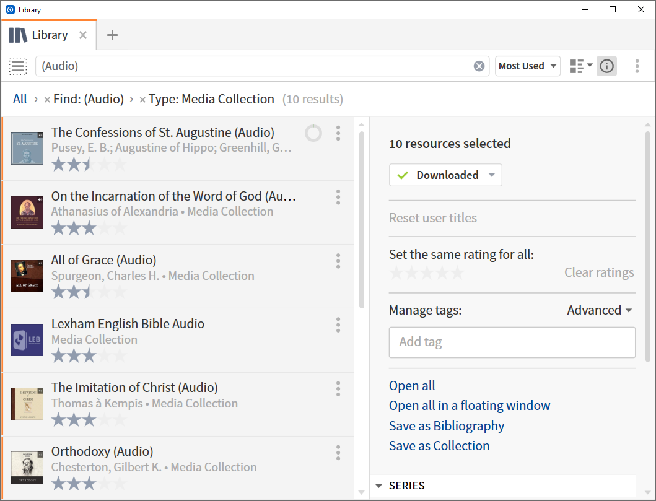Open the Advanced tags dropdown
Image resolution: width=656 pixels, height=501 pixels.
tap(599, 310)
